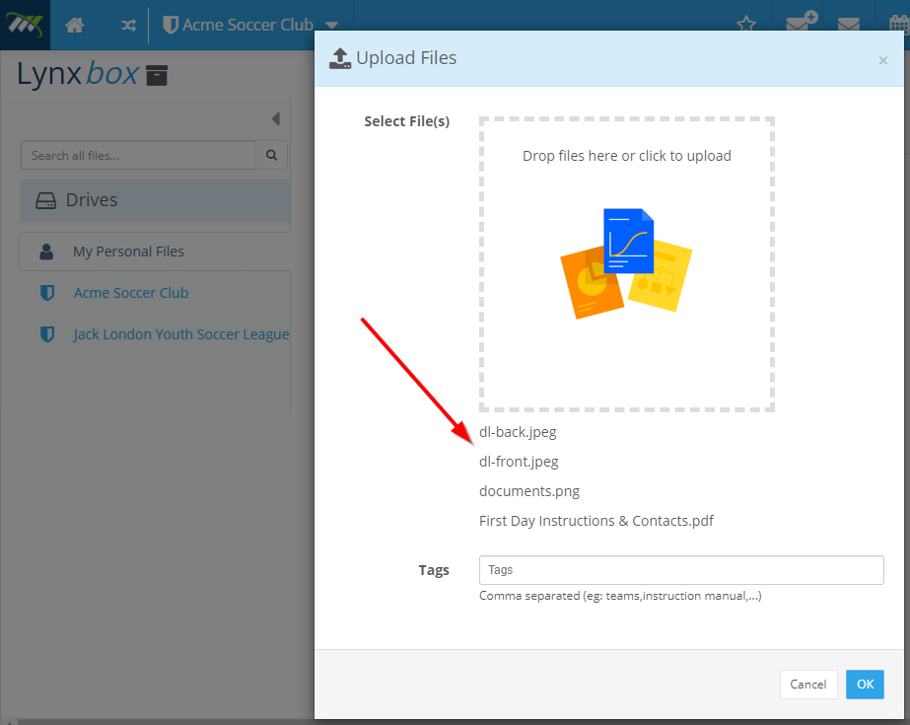The width and height of the screenshot is (910, 725).
Task: Click the shuffle arrows icon
Action: 128,25
